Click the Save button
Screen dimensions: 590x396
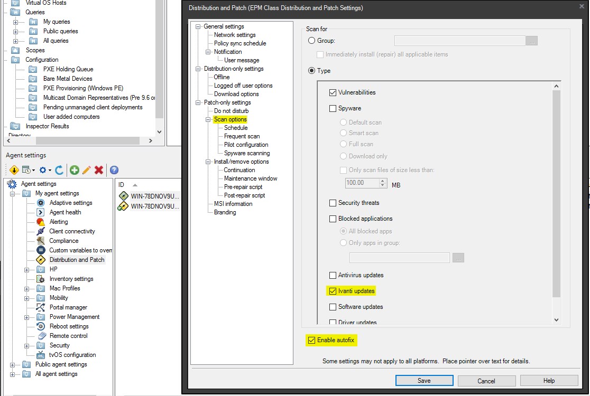click(x=424, y=380)
